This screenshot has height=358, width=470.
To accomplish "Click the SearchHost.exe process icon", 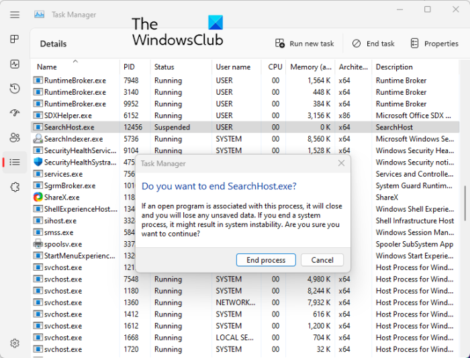I will [38, 127].
